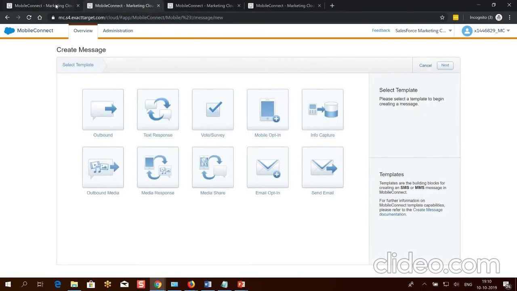Close the second MobileConnect browser tab

[x=158, y=6]
